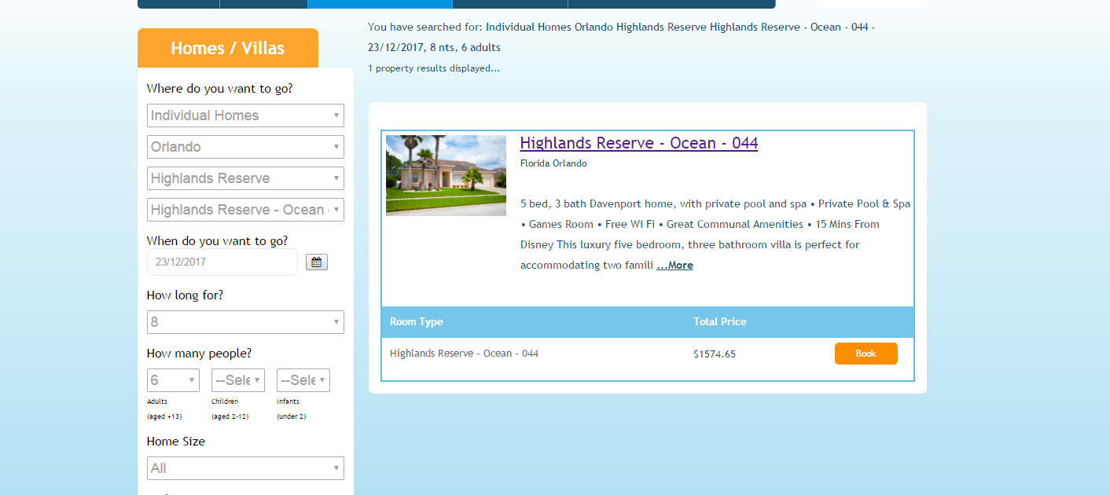Open the Infants count dropdown
Screen dimensions: 1110x495
[x=303, y=380]
